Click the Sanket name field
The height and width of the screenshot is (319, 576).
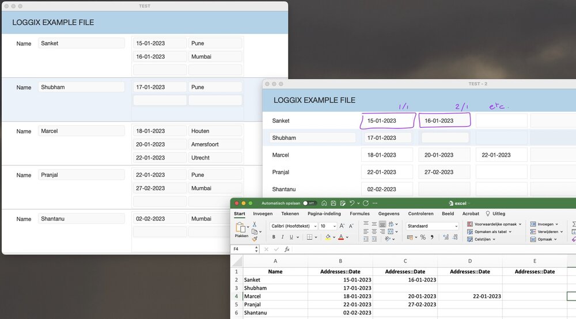coord(81,43)
